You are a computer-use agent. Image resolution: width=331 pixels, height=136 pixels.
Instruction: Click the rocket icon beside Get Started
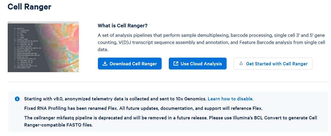(241, 64)
